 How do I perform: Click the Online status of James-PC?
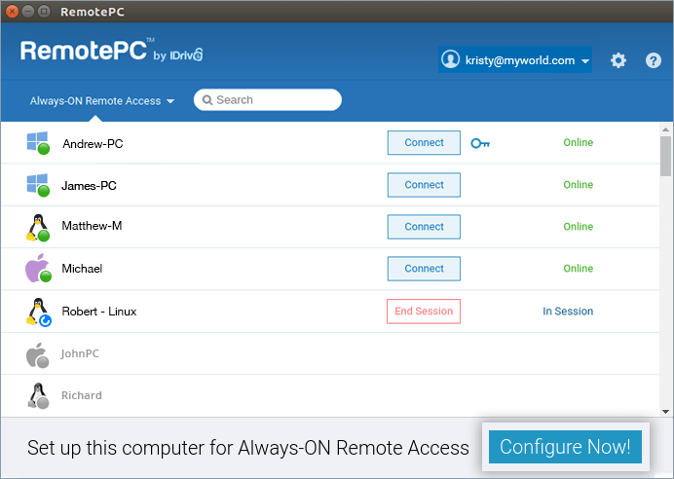[579, 185]
